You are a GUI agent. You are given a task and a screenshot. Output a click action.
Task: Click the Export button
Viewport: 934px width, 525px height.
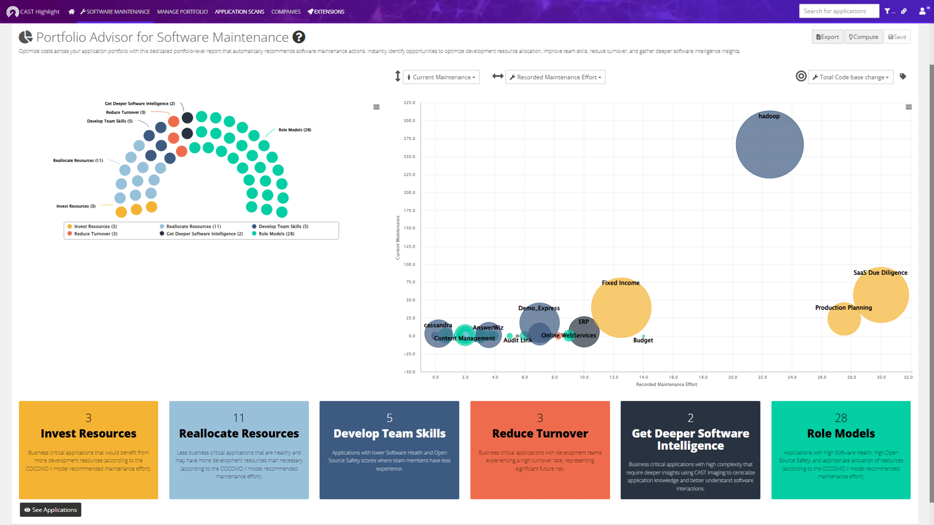(827, 37)
